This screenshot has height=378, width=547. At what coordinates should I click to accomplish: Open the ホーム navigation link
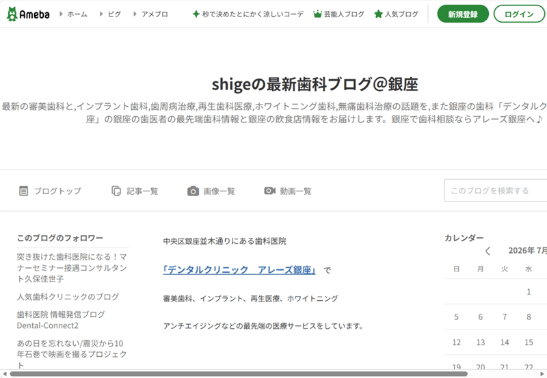[77, 14]
